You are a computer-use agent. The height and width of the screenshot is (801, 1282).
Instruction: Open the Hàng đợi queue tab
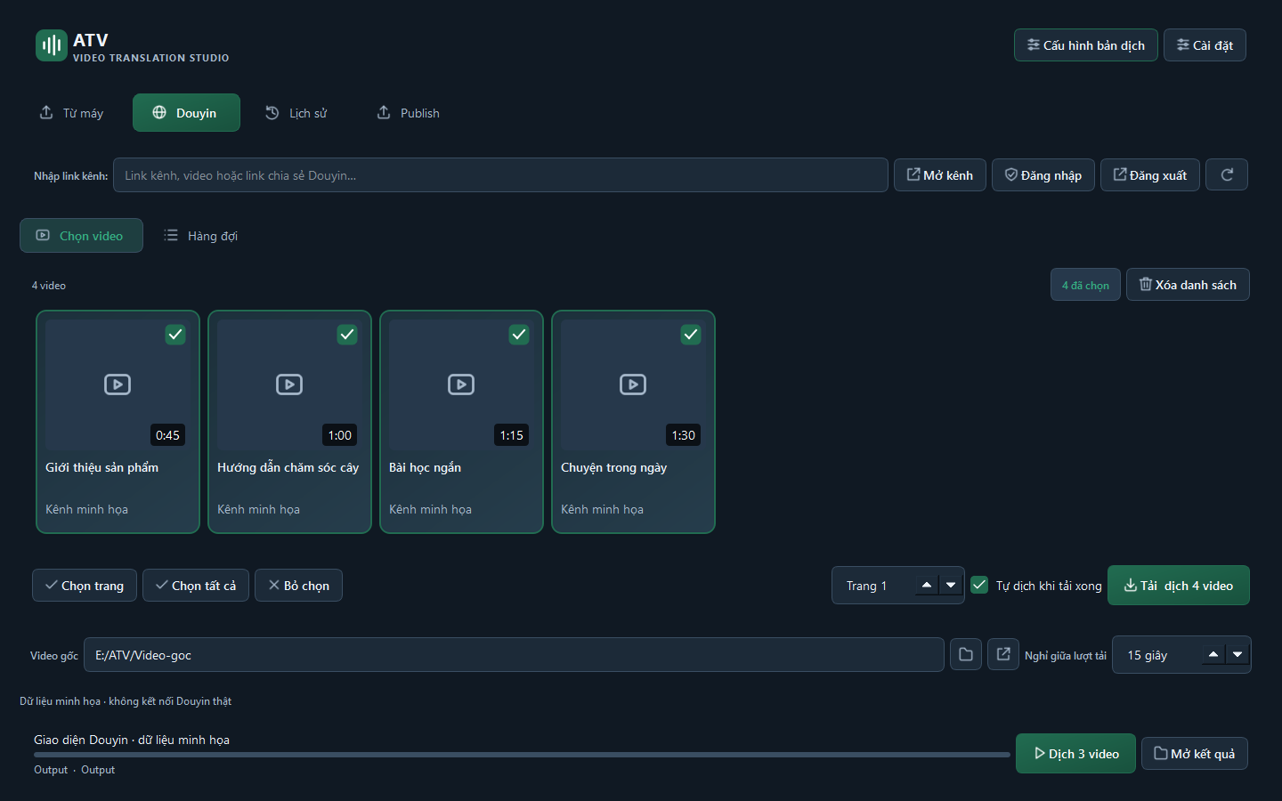[200, 236]
